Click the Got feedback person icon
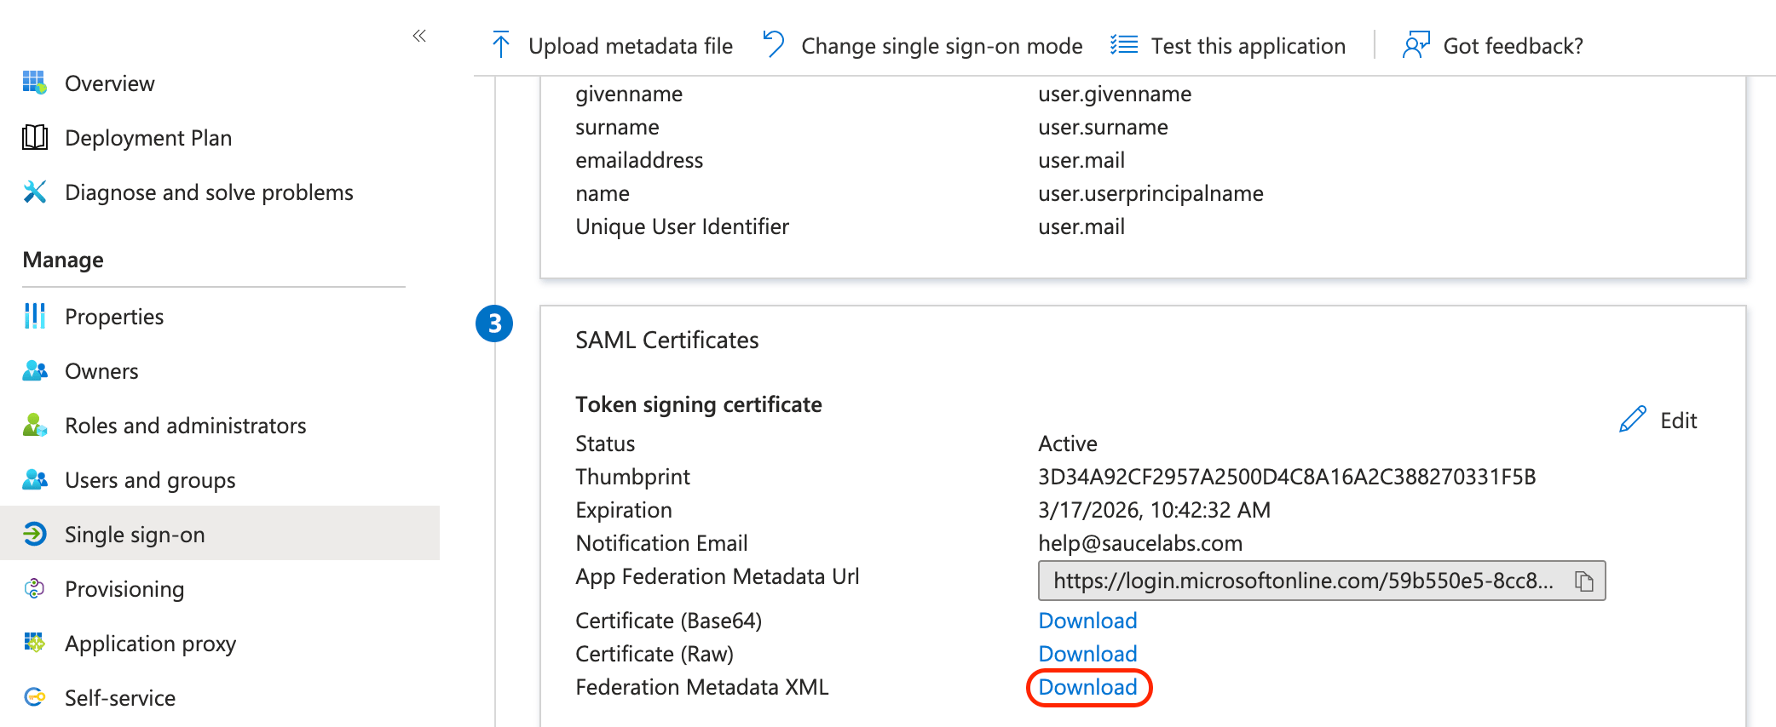1776x727 pixels. click(x=1416, y=45)
